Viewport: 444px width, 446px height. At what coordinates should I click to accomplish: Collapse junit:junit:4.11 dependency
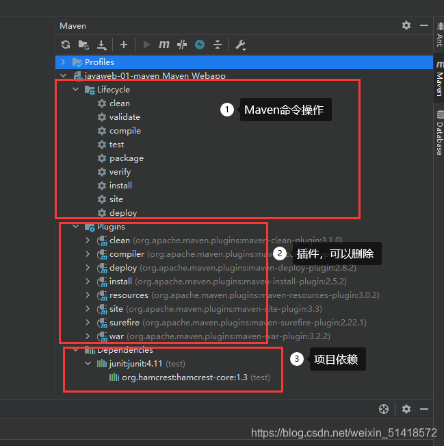[x=88, y=364]
